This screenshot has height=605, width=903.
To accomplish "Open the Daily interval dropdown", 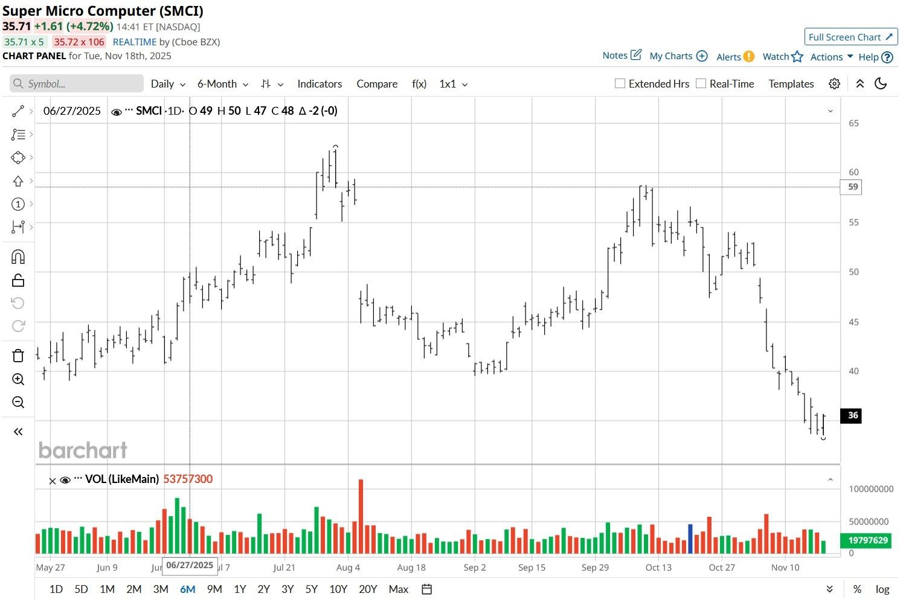I will coord(168,84).
